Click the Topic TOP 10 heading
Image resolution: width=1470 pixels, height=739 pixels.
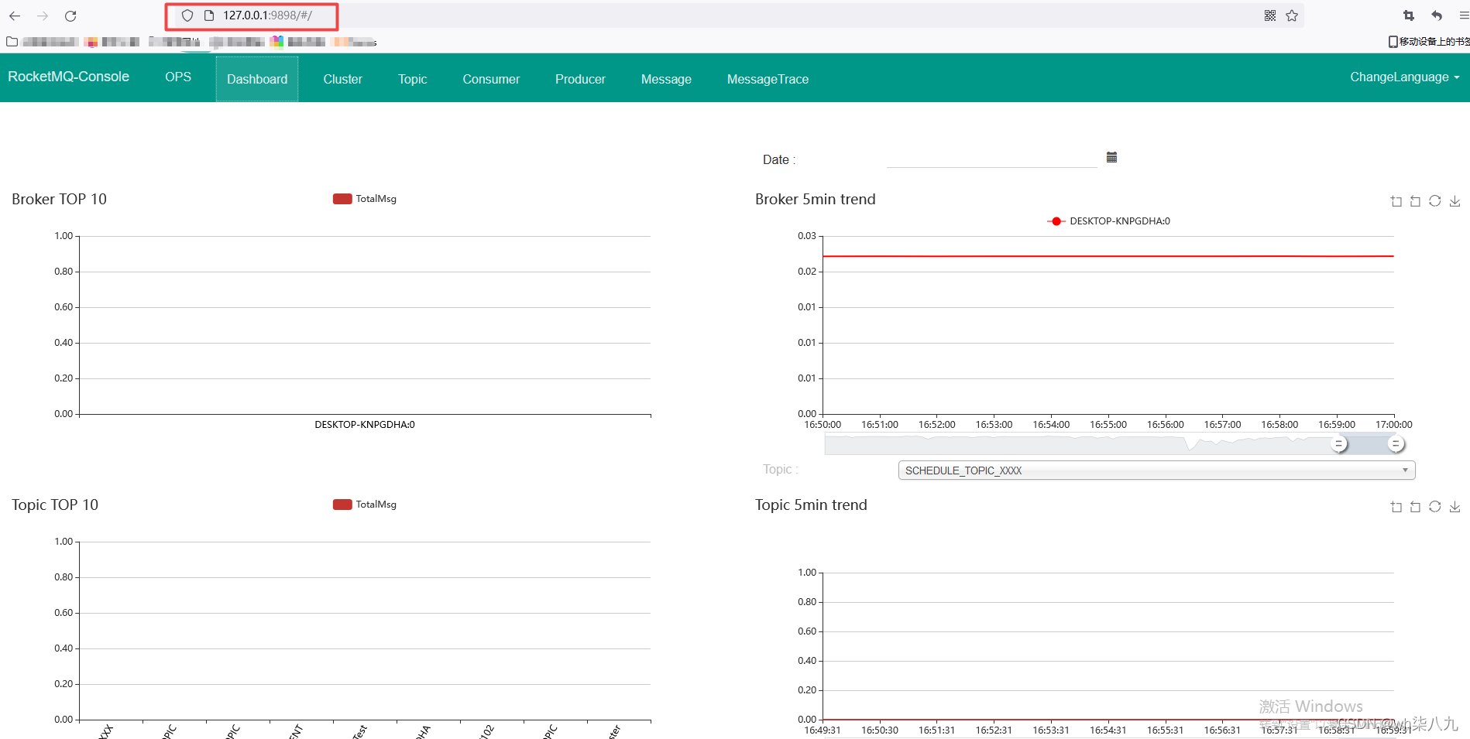pyautogui.click(x=55, y=505)
